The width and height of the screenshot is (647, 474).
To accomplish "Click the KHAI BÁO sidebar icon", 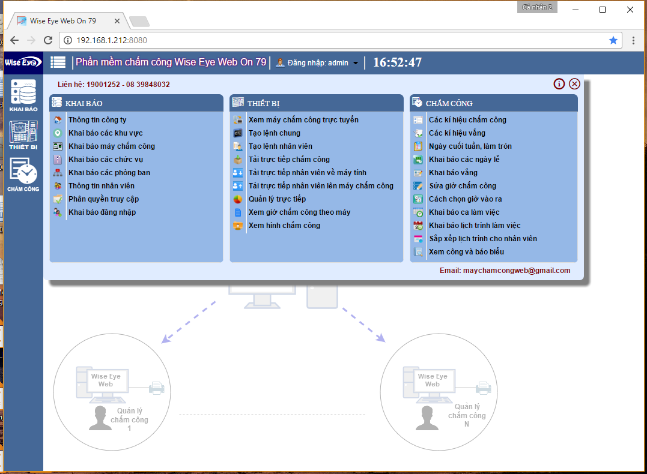I will pyautogui.click(x=23, y=96).
